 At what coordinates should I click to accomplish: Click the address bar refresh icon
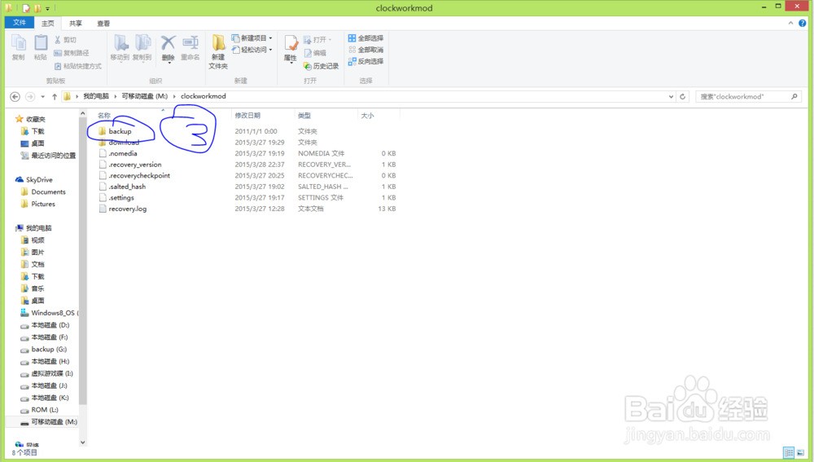(x=683, y=97)
